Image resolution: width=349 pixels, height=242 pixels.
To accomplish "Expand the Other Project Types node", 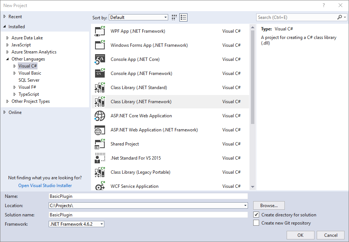I will 7,101.
